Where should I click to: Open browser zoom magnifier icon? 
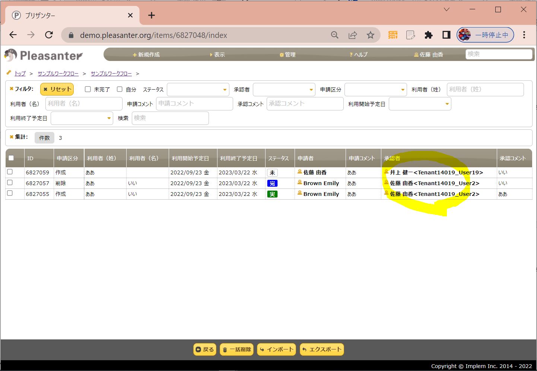tap(334, 35)
